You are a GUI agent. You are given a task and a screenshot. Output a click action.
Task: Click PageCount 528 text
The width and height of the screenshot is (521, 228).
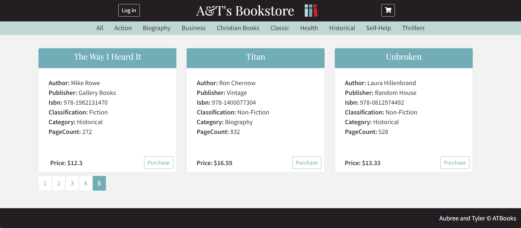[367, 132]
